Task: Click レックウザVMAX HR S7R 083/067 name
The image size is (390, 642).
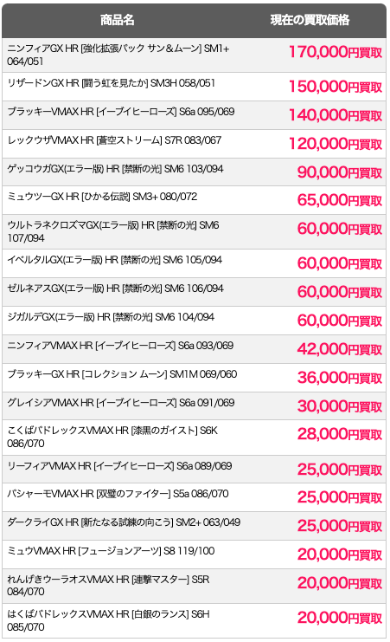Action: click(x=114, y=140)
